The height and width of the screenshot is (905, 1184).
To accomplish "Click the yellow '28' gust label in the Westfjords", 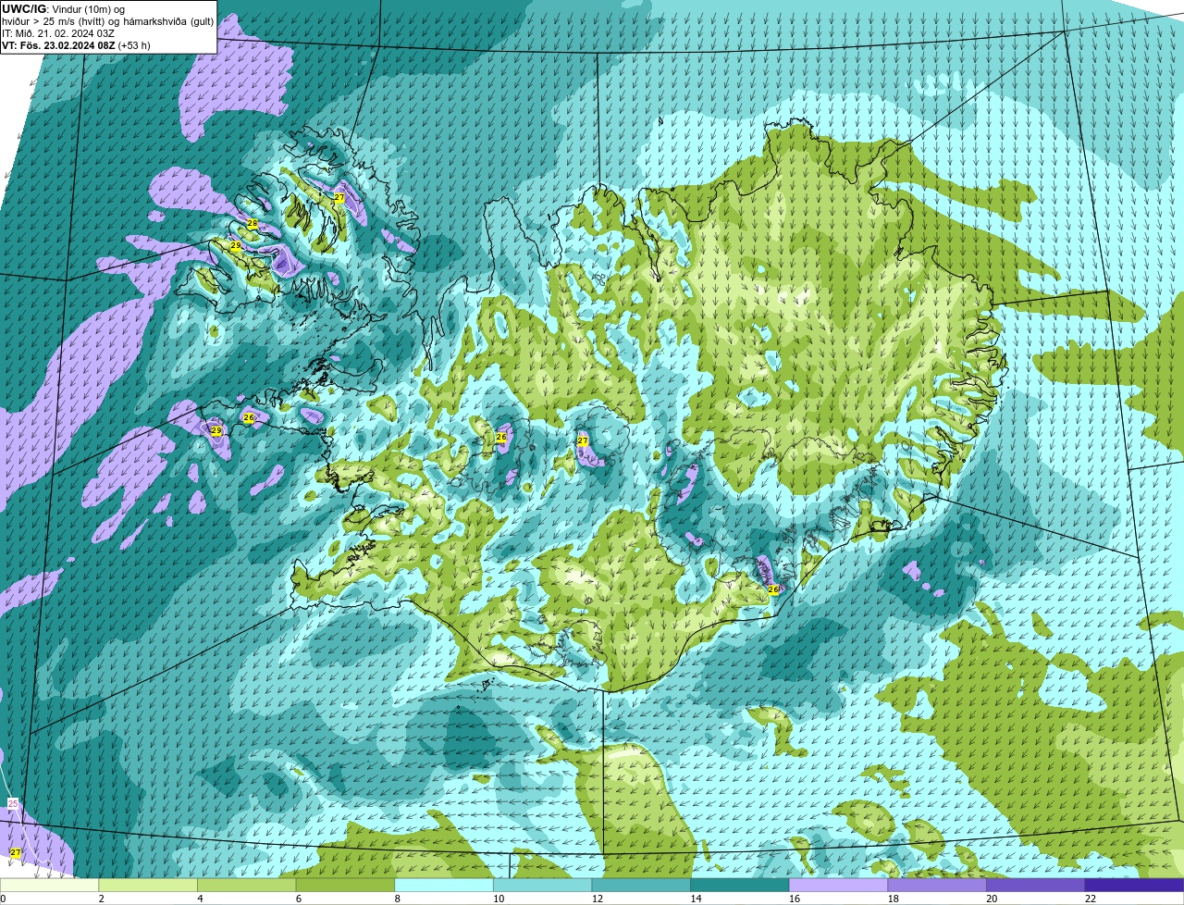I will (253, 224).
